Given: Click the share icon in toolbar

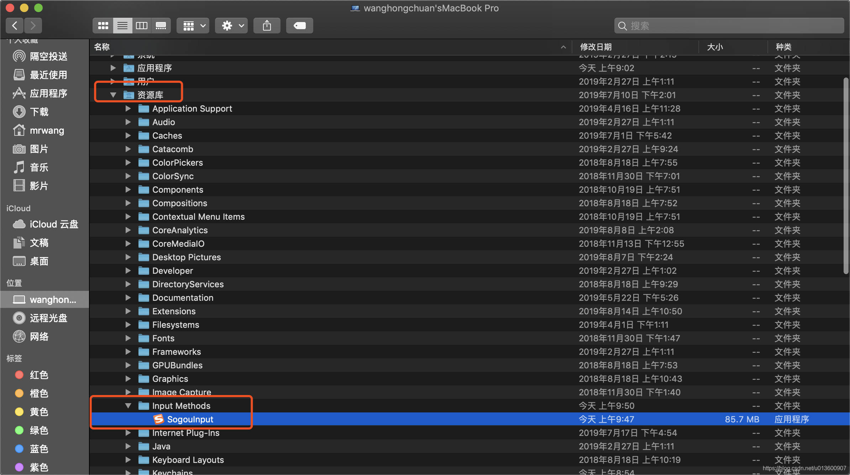Looking at the screenshot, I should pos(267,26).
